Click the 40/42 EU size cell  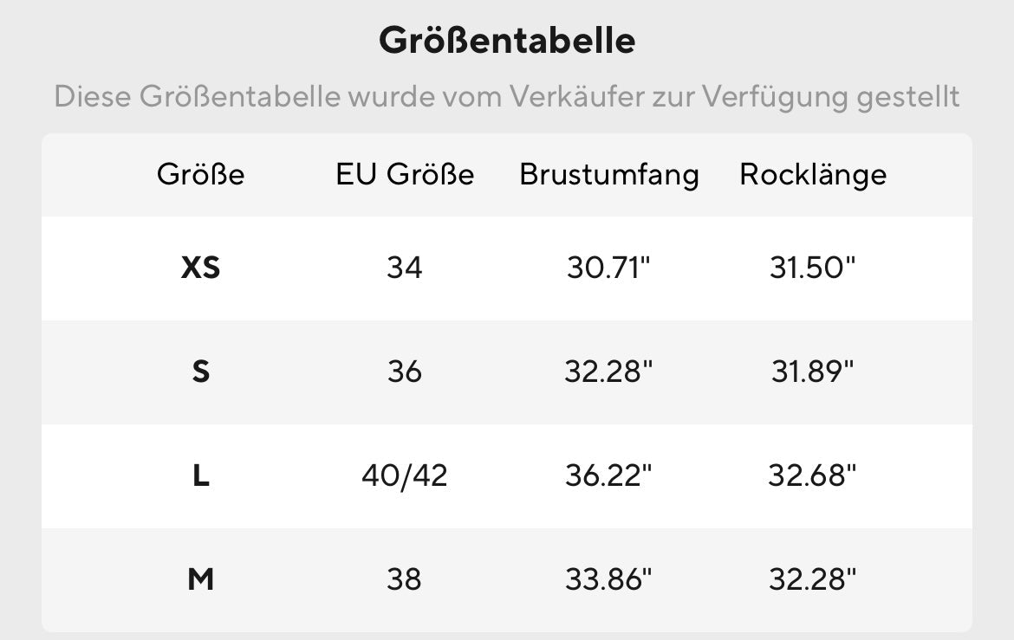coord(405,476)
